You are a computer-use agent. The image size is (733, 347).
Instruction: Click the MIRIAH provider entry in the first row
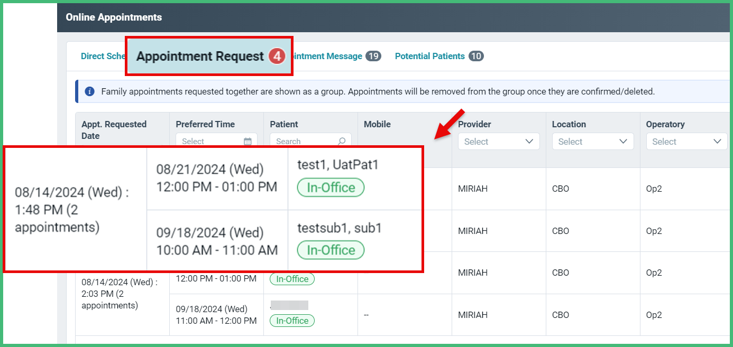click(472, 189)
